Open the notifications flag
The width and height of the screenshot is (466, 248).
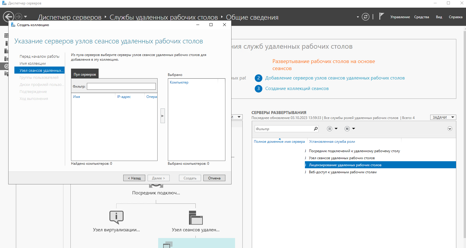(381, 16)
